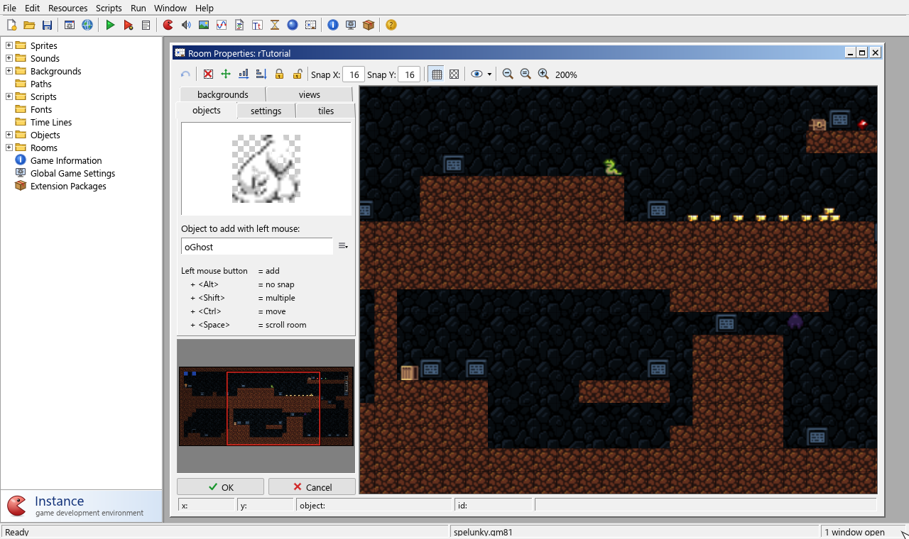The width and height of the screenshot is (909, 539).
Task: Expand the Objects folder
Action: point(9,135)
